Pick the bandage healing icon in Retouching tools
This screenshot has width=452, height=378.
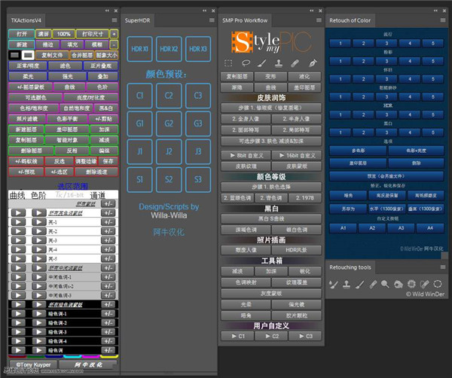tap(374, 285)
